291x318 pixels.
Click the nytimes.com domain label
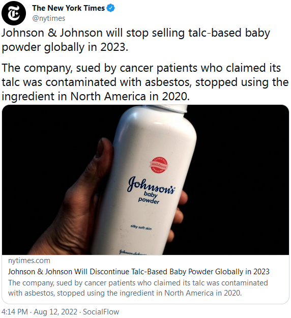pos(29,261)
